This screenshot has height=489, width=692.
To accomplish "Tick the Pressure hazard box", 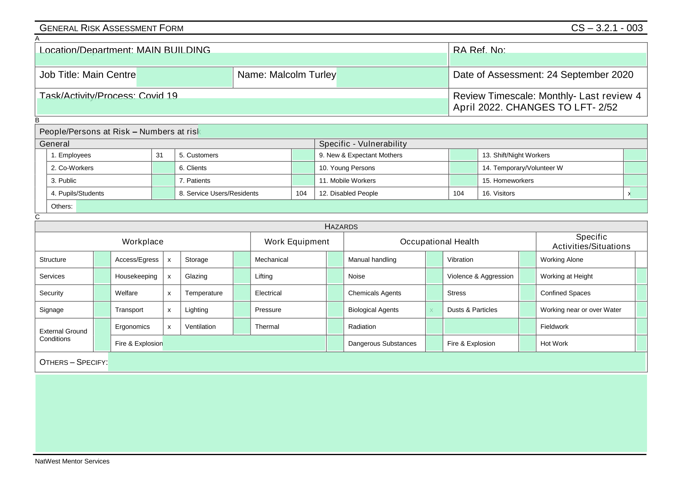I will (335, 310).
